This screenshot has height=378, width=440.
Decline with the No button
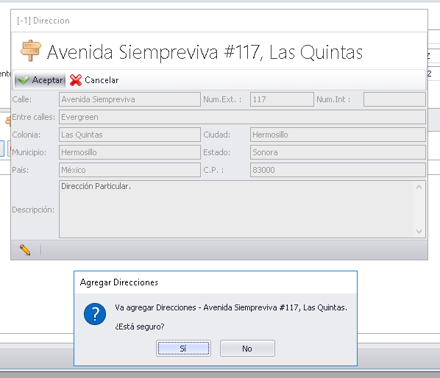[x=247, y=349]
